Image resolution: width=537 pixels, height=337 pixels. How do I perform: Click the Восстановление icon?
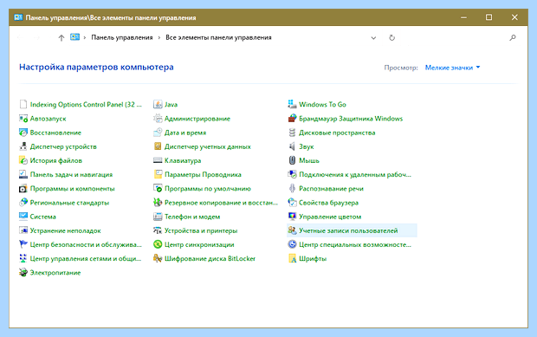point(23,133)
